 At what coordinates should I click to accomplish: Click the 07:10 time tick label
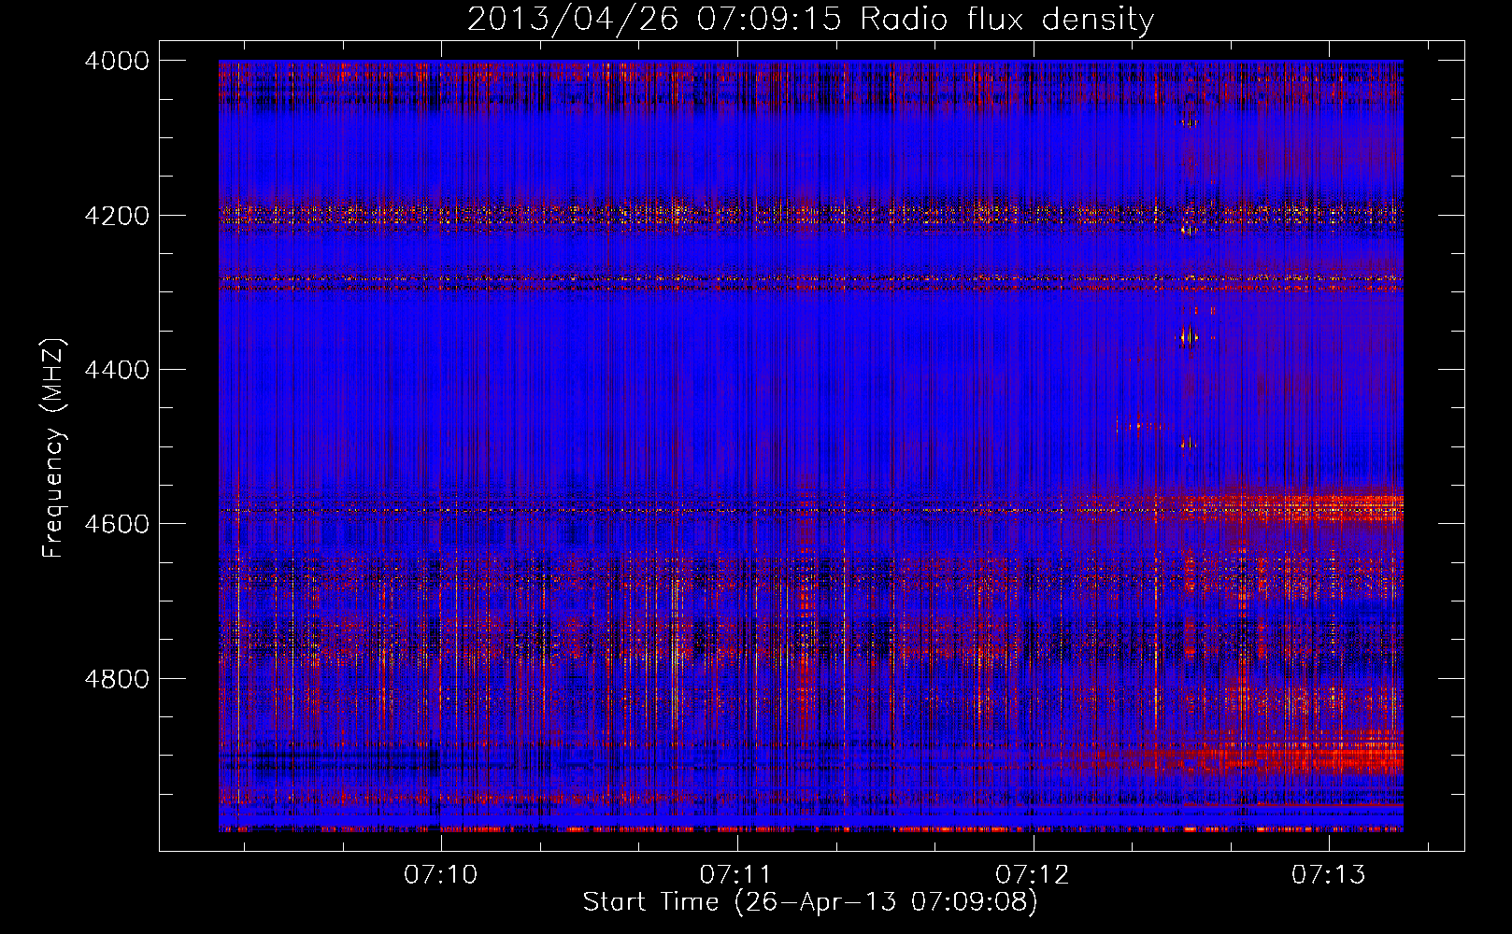click(441, 874)
